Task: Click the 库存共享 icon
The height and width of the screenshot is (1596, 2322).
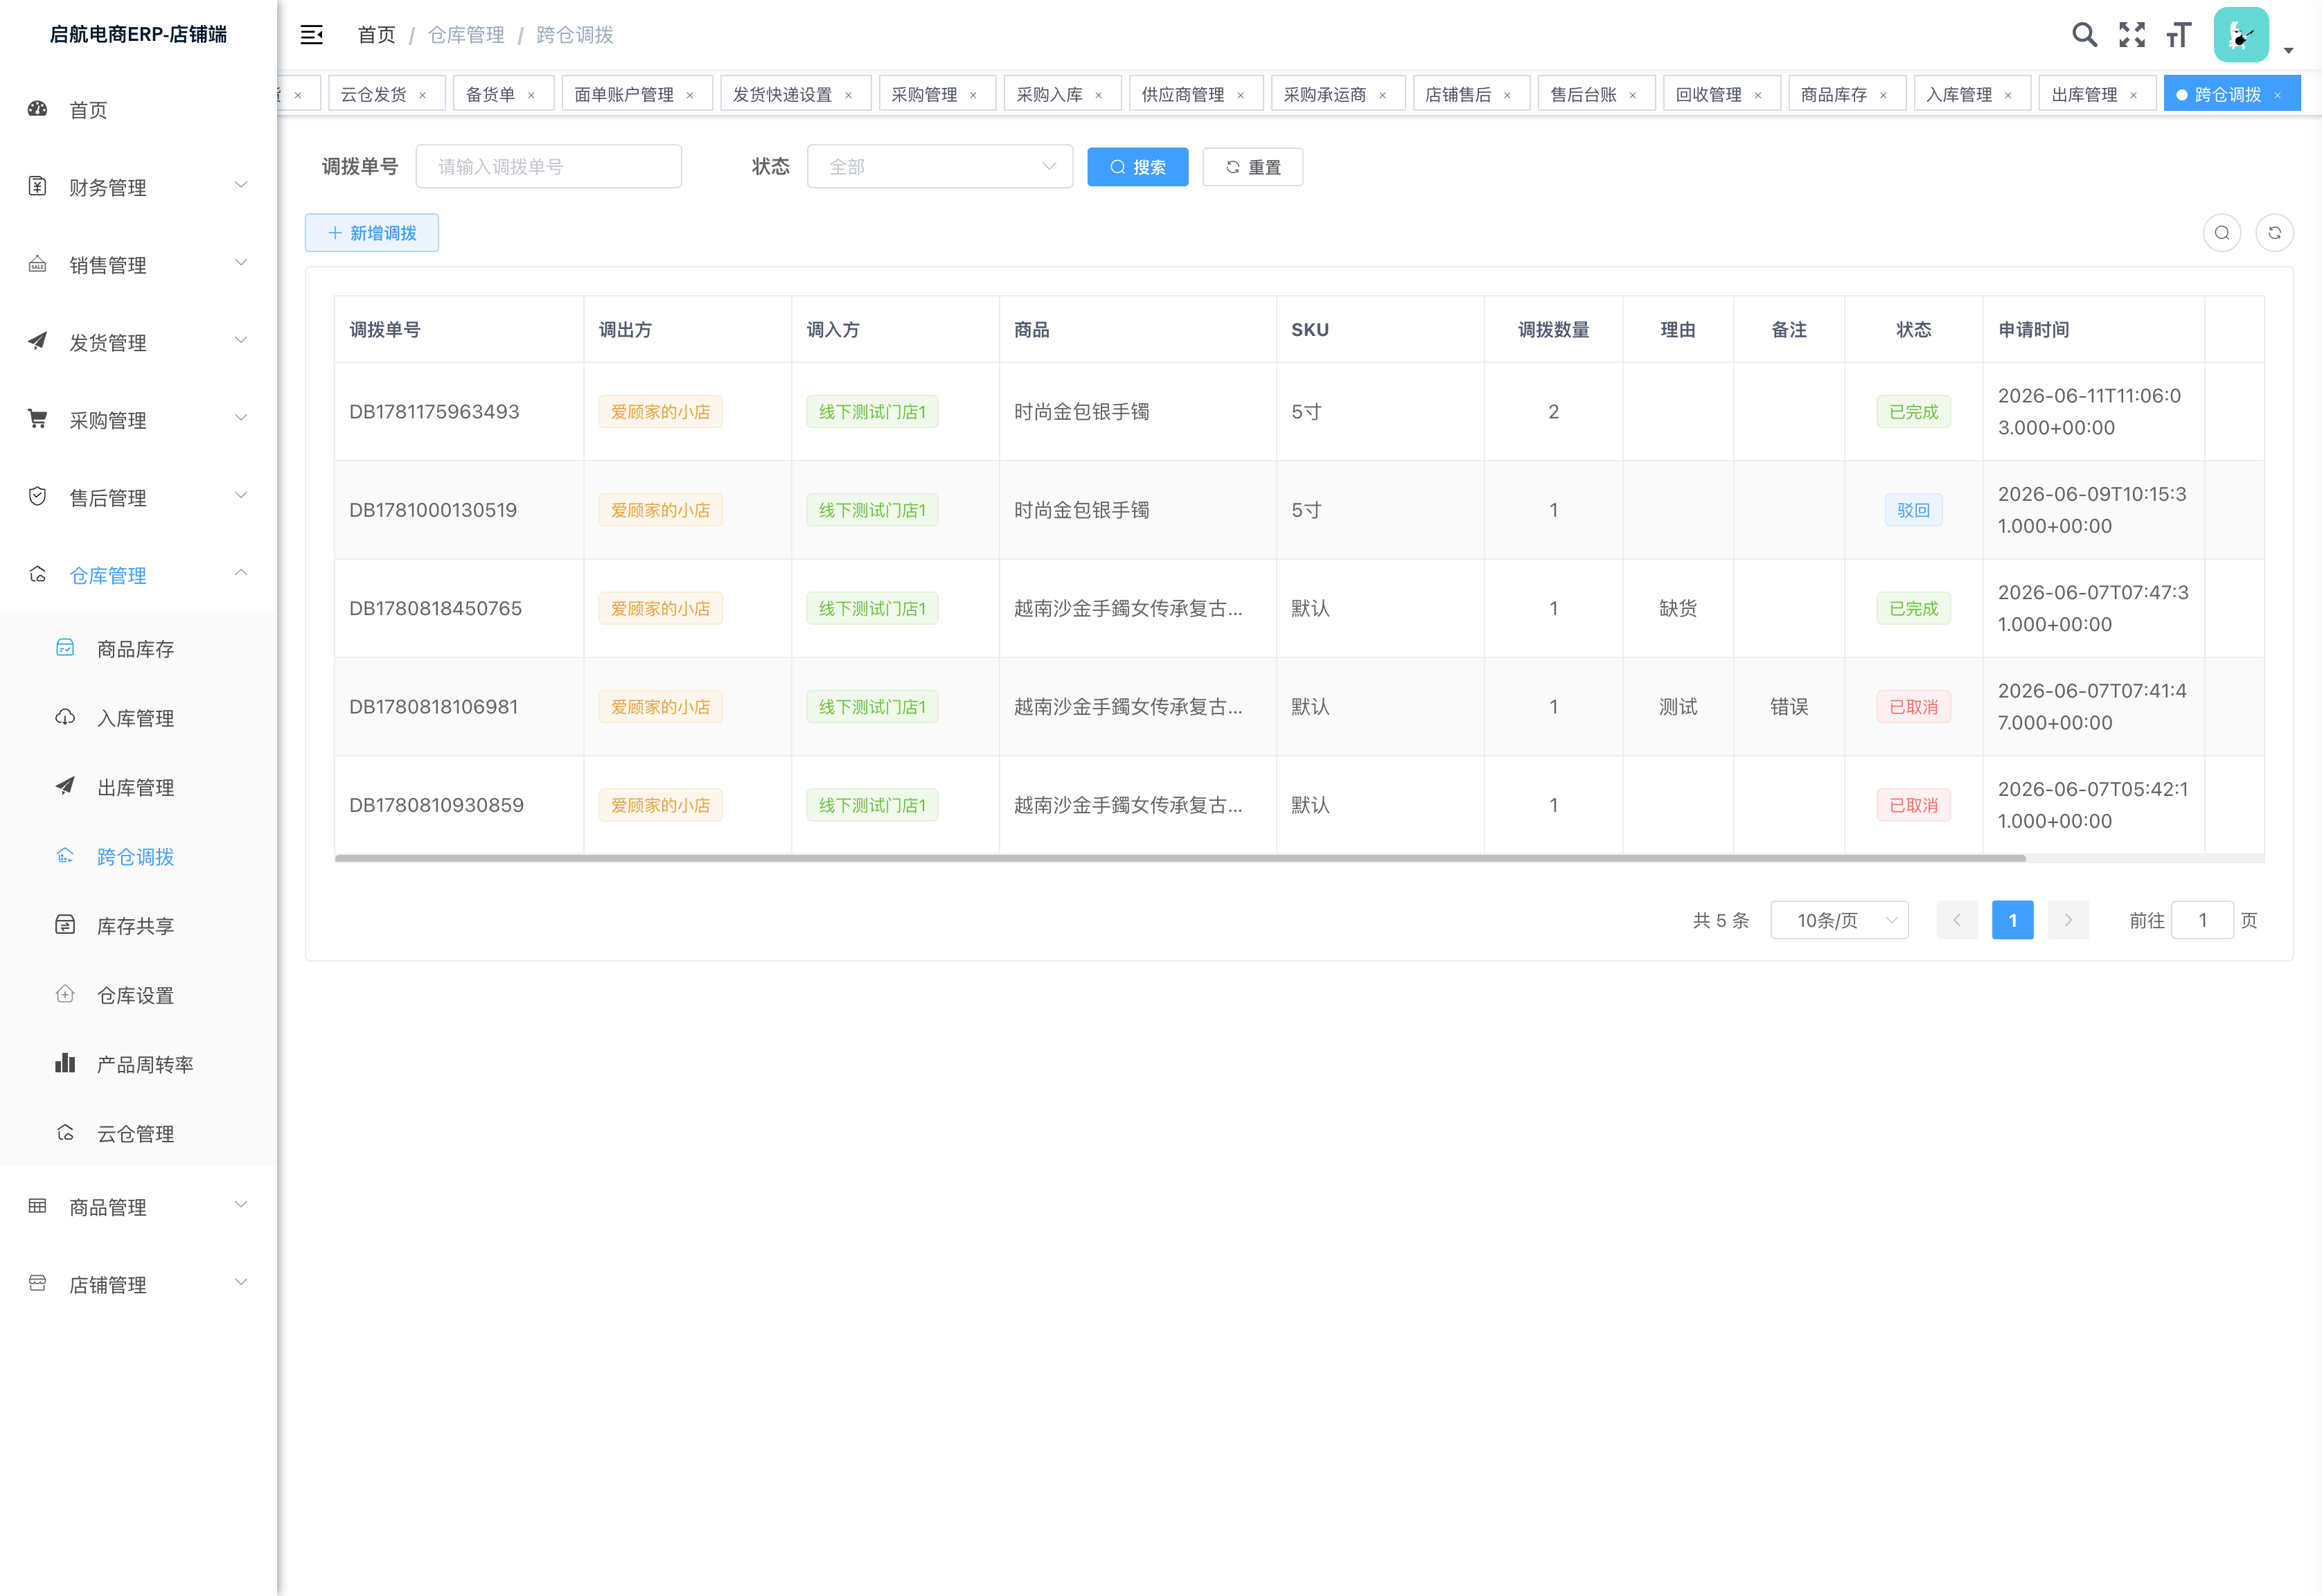Action: click(65, 925)
